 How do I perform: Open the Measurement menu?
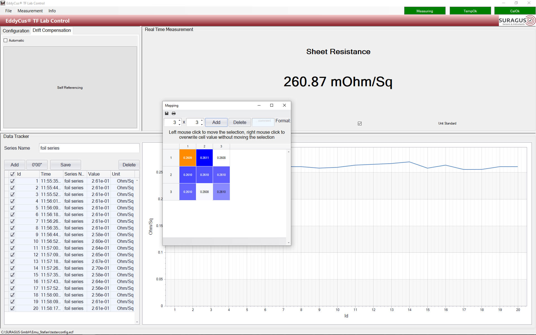tap(30, 11)
